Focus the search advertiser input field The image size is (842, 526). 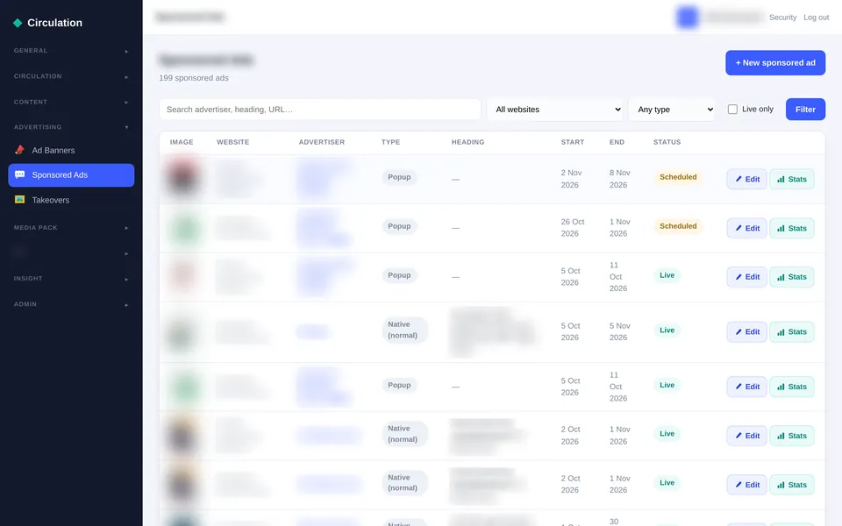click(x=319, y=110)
